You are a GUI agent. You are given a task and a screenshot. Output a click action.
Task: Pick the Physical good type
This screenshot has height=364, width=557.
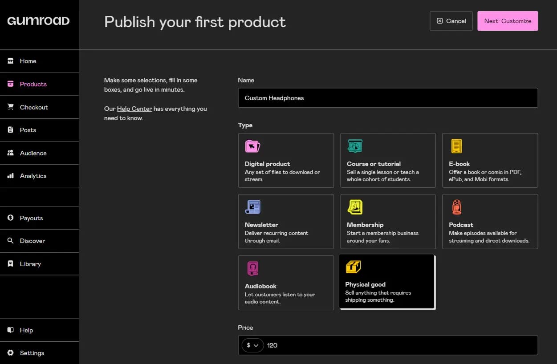coord(386,281)
